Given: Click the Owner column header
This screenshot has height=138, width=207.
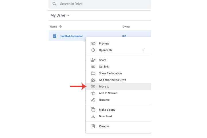Looking at the screenshot, I should tap(126, 27).
